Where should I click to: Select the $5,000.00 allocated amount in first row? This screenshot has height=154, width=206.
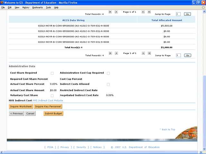[167, 26]
